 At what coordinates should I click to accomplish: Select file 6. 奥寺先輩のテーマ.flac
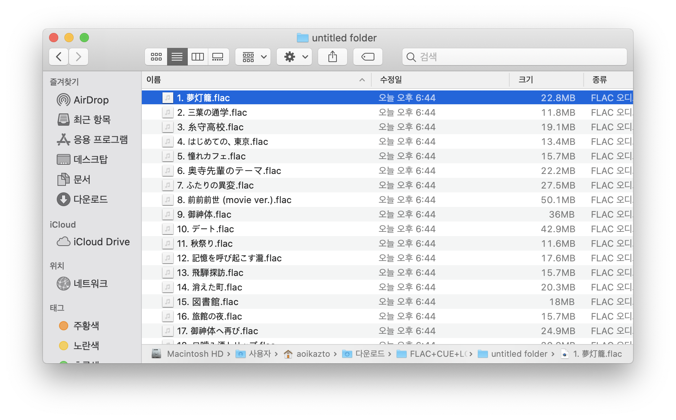click(387, 171)
